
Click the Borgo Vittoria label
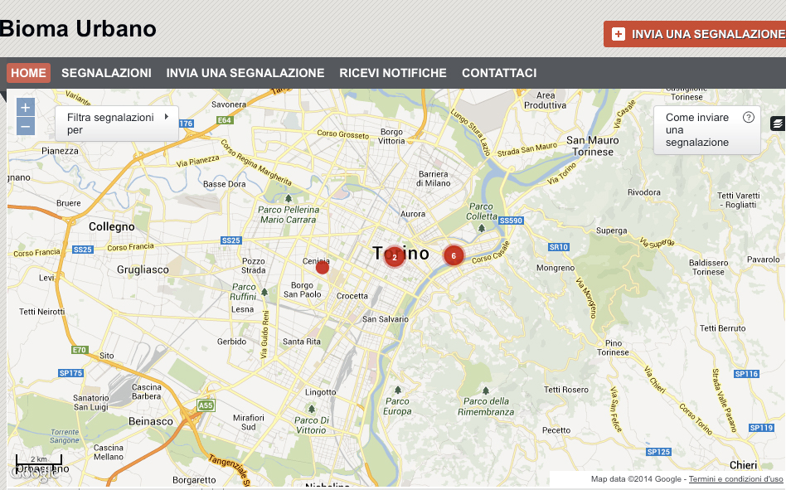391,136
